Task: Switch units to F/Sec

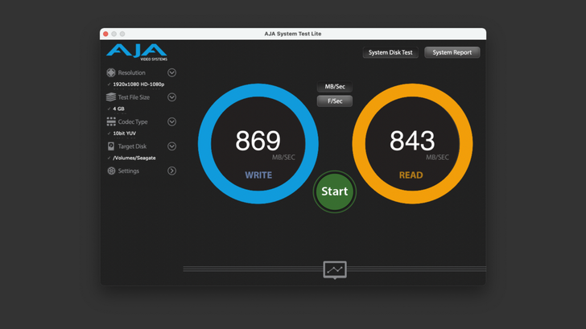Action: (335, 101)
